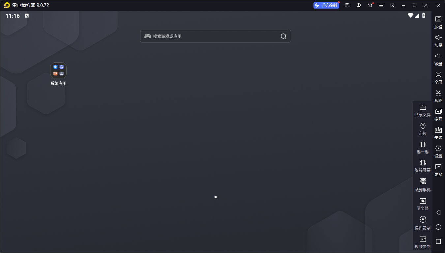Open emulator 设置 settings
Viewport: 445px width, 253px height.
point(438,152)
